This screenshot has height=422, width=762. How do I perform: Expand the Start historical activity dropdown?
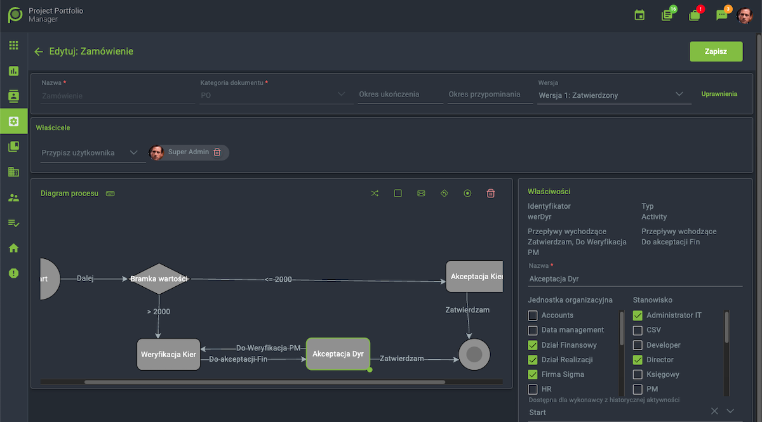(x=730, y=411)
